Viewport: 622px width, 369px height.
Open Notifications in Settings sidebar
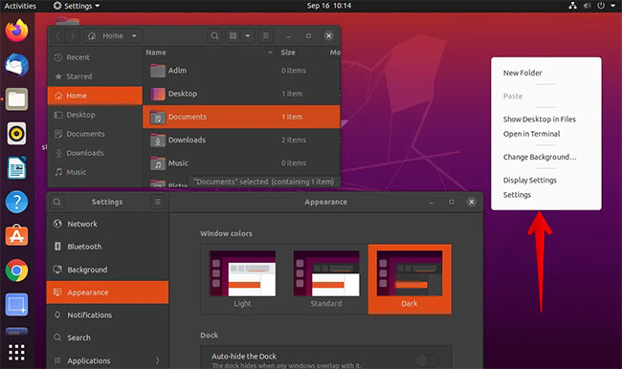[x=107, y=315]
